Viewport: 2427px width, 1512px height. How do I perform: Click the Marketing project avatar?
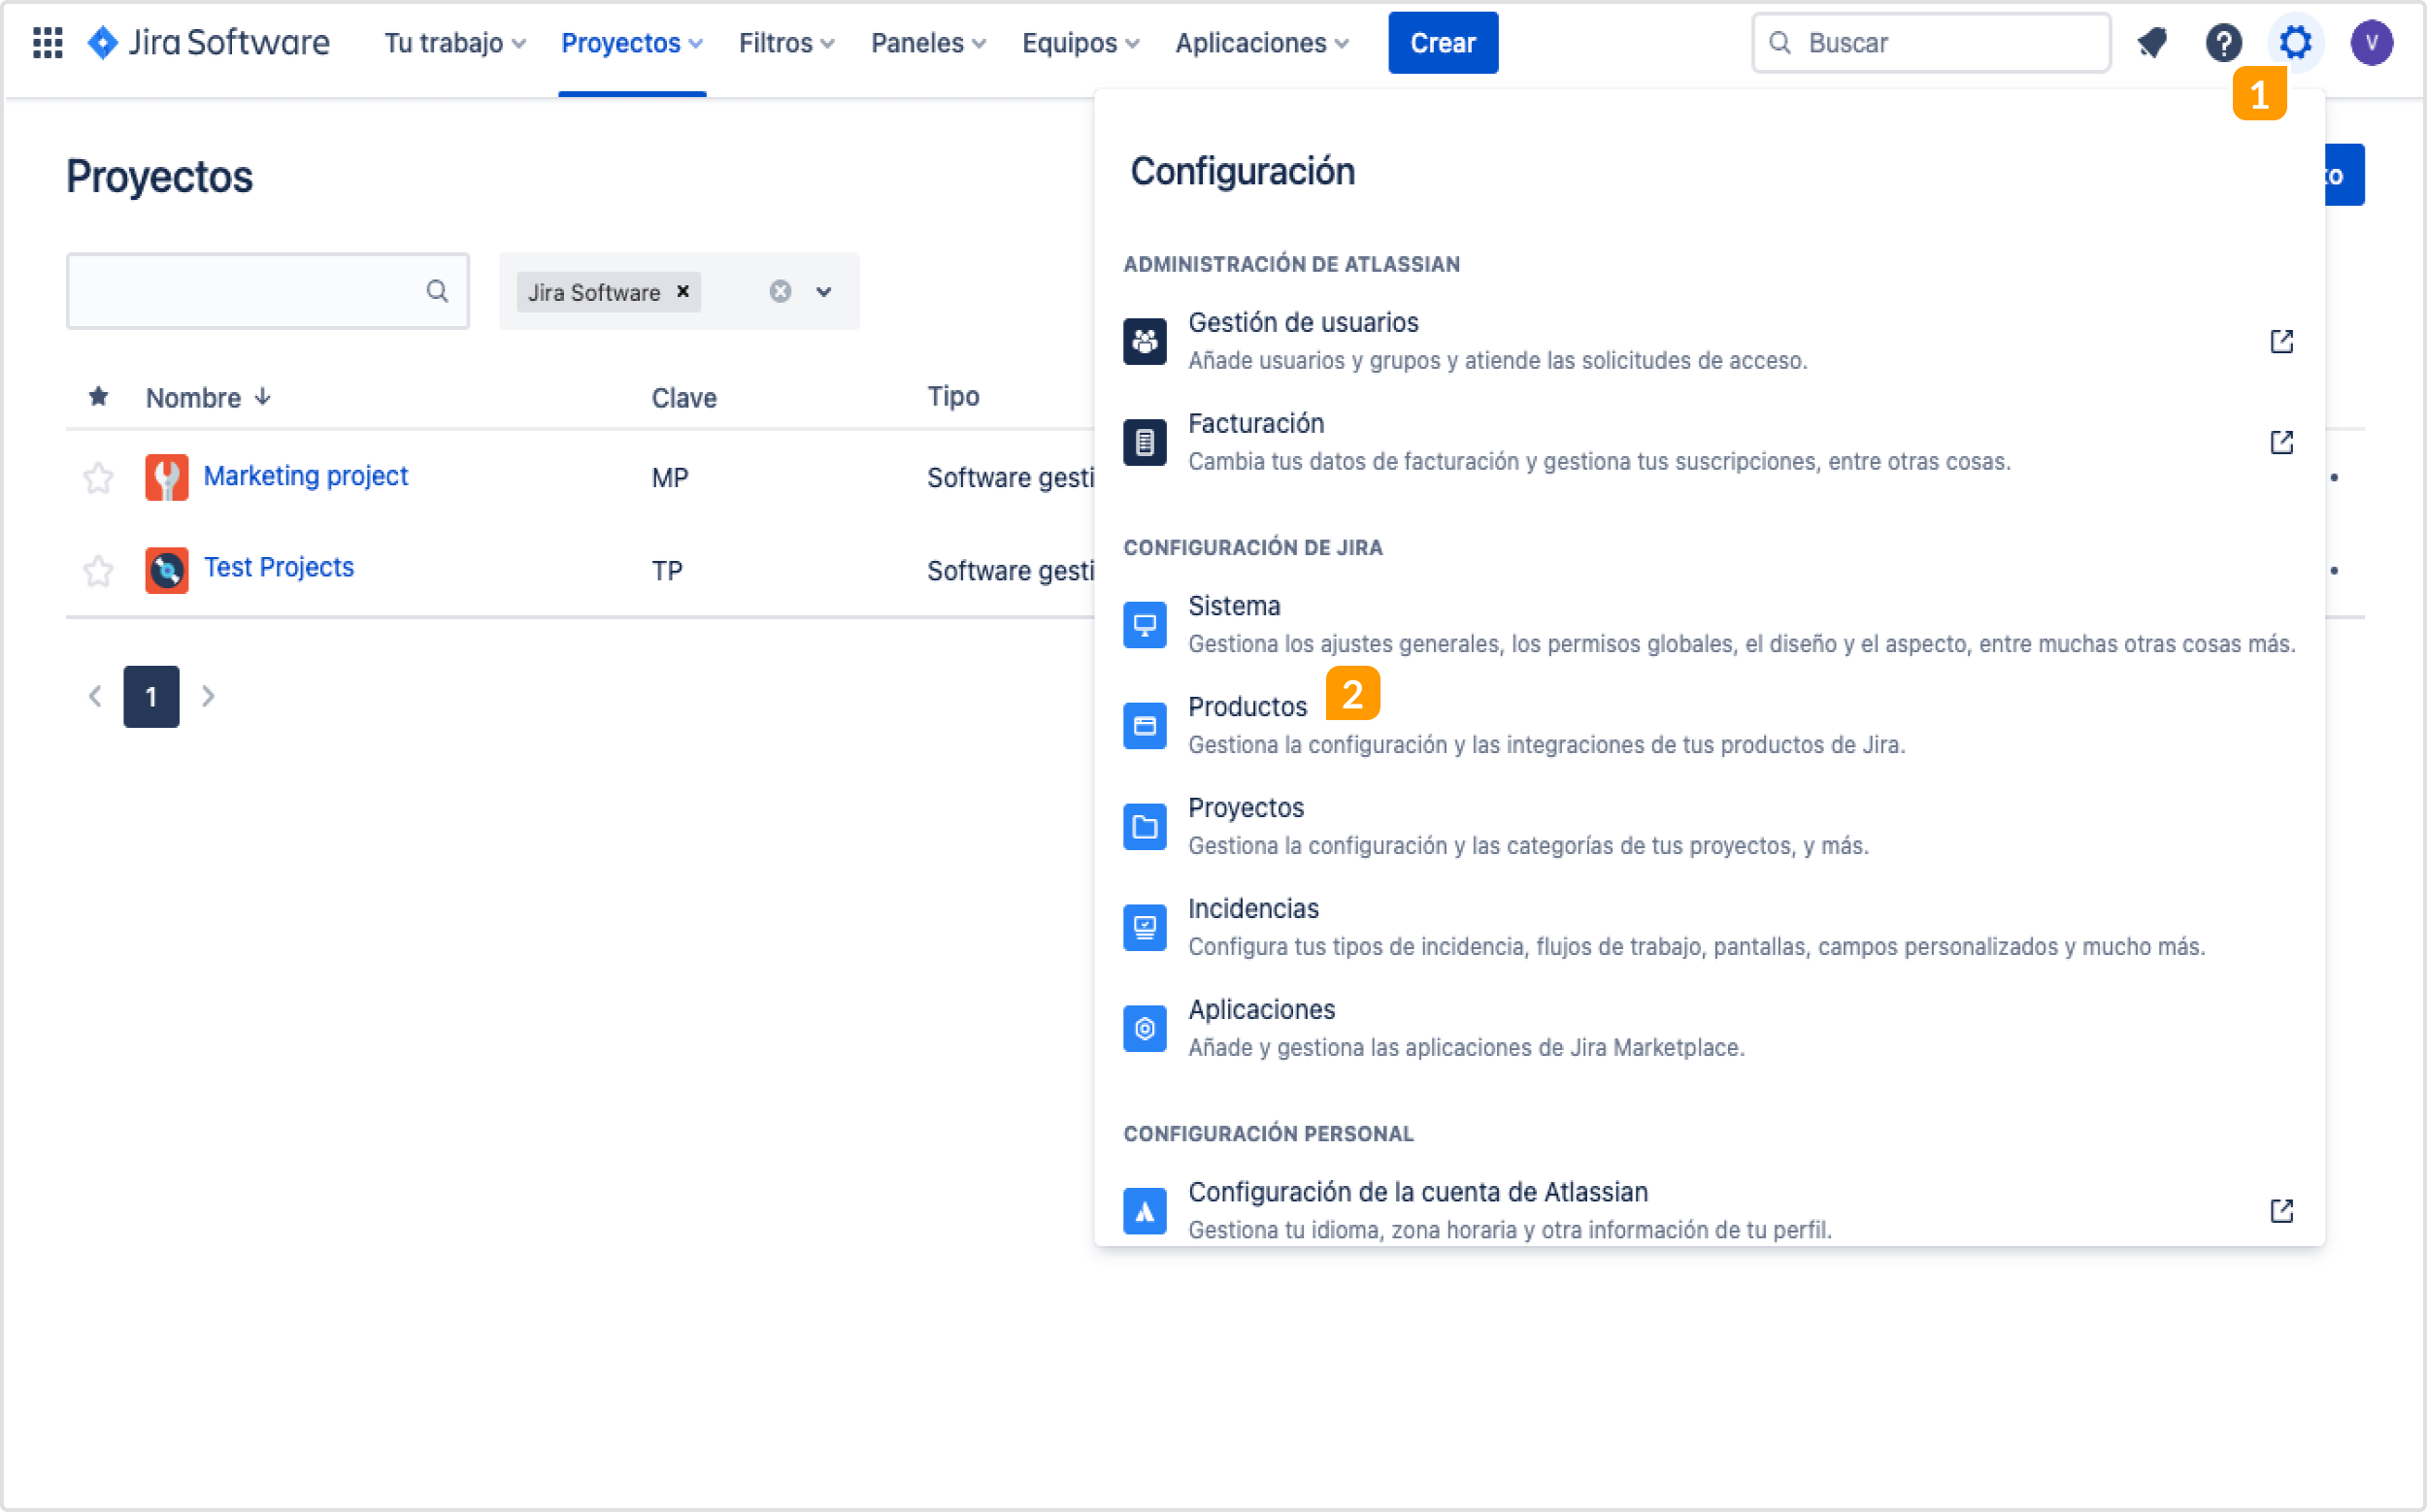coord(166,477)
